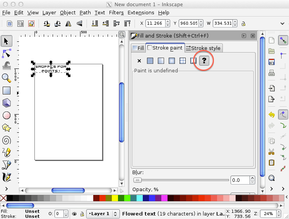Pick the 3D Box tool
The width and height of the screenshot is (289, 219).
[x=6, y=103]
